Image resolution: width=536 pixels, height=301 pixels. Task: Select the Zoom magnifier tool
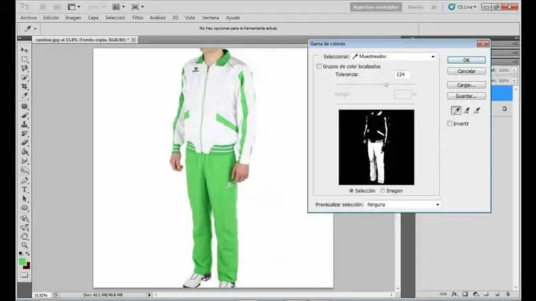(25, 245)
